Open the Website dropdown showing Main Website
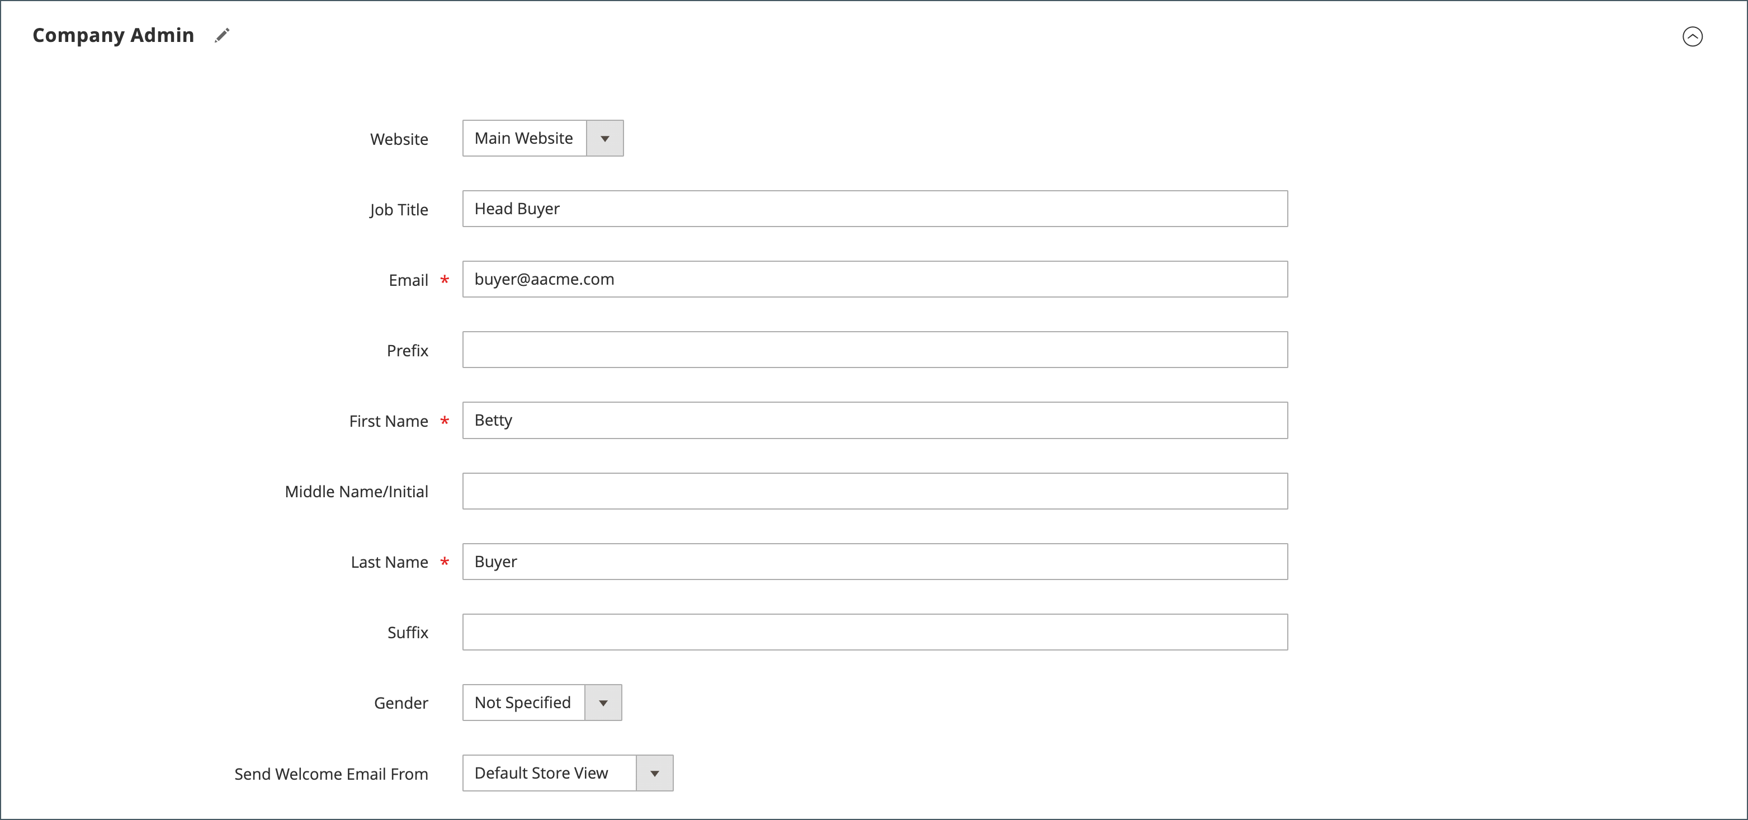The height and width of the screenshot is (820, 1748). coord(543,139)
